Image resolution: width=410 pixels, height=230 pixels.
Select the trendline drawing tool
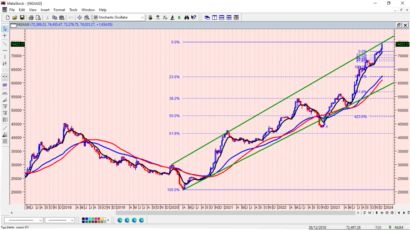point(5,43)
